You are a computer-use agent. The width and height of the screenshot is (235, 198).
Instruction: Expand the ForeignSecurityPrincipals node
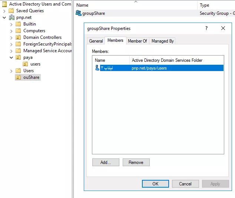11,44
